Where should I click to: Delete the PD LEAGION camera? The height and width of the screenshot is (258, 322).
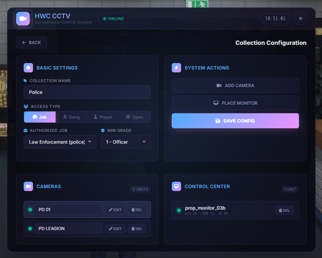pyautogui.click(x=137, y=229)
